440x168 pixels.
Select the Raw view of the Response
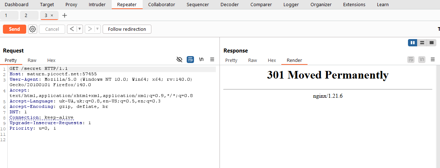(253, 60)
